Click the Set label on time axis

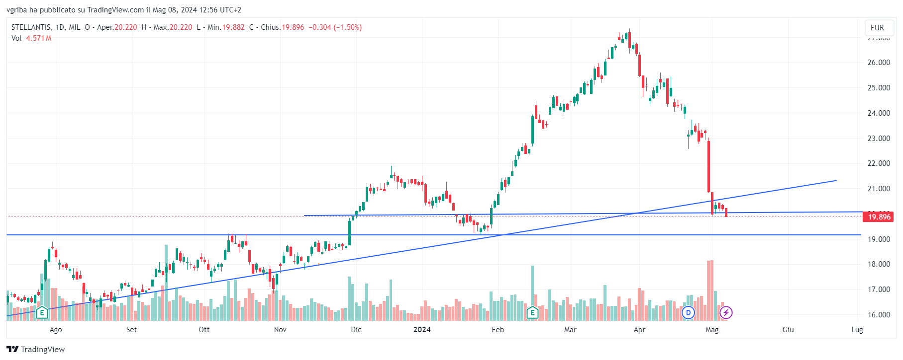131,330
